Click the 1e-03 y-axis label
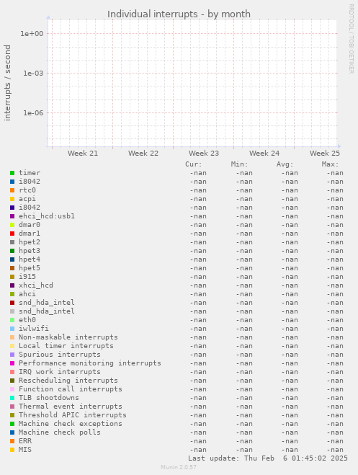The width and height of the screenshot is (358, 475). point(33,73)
